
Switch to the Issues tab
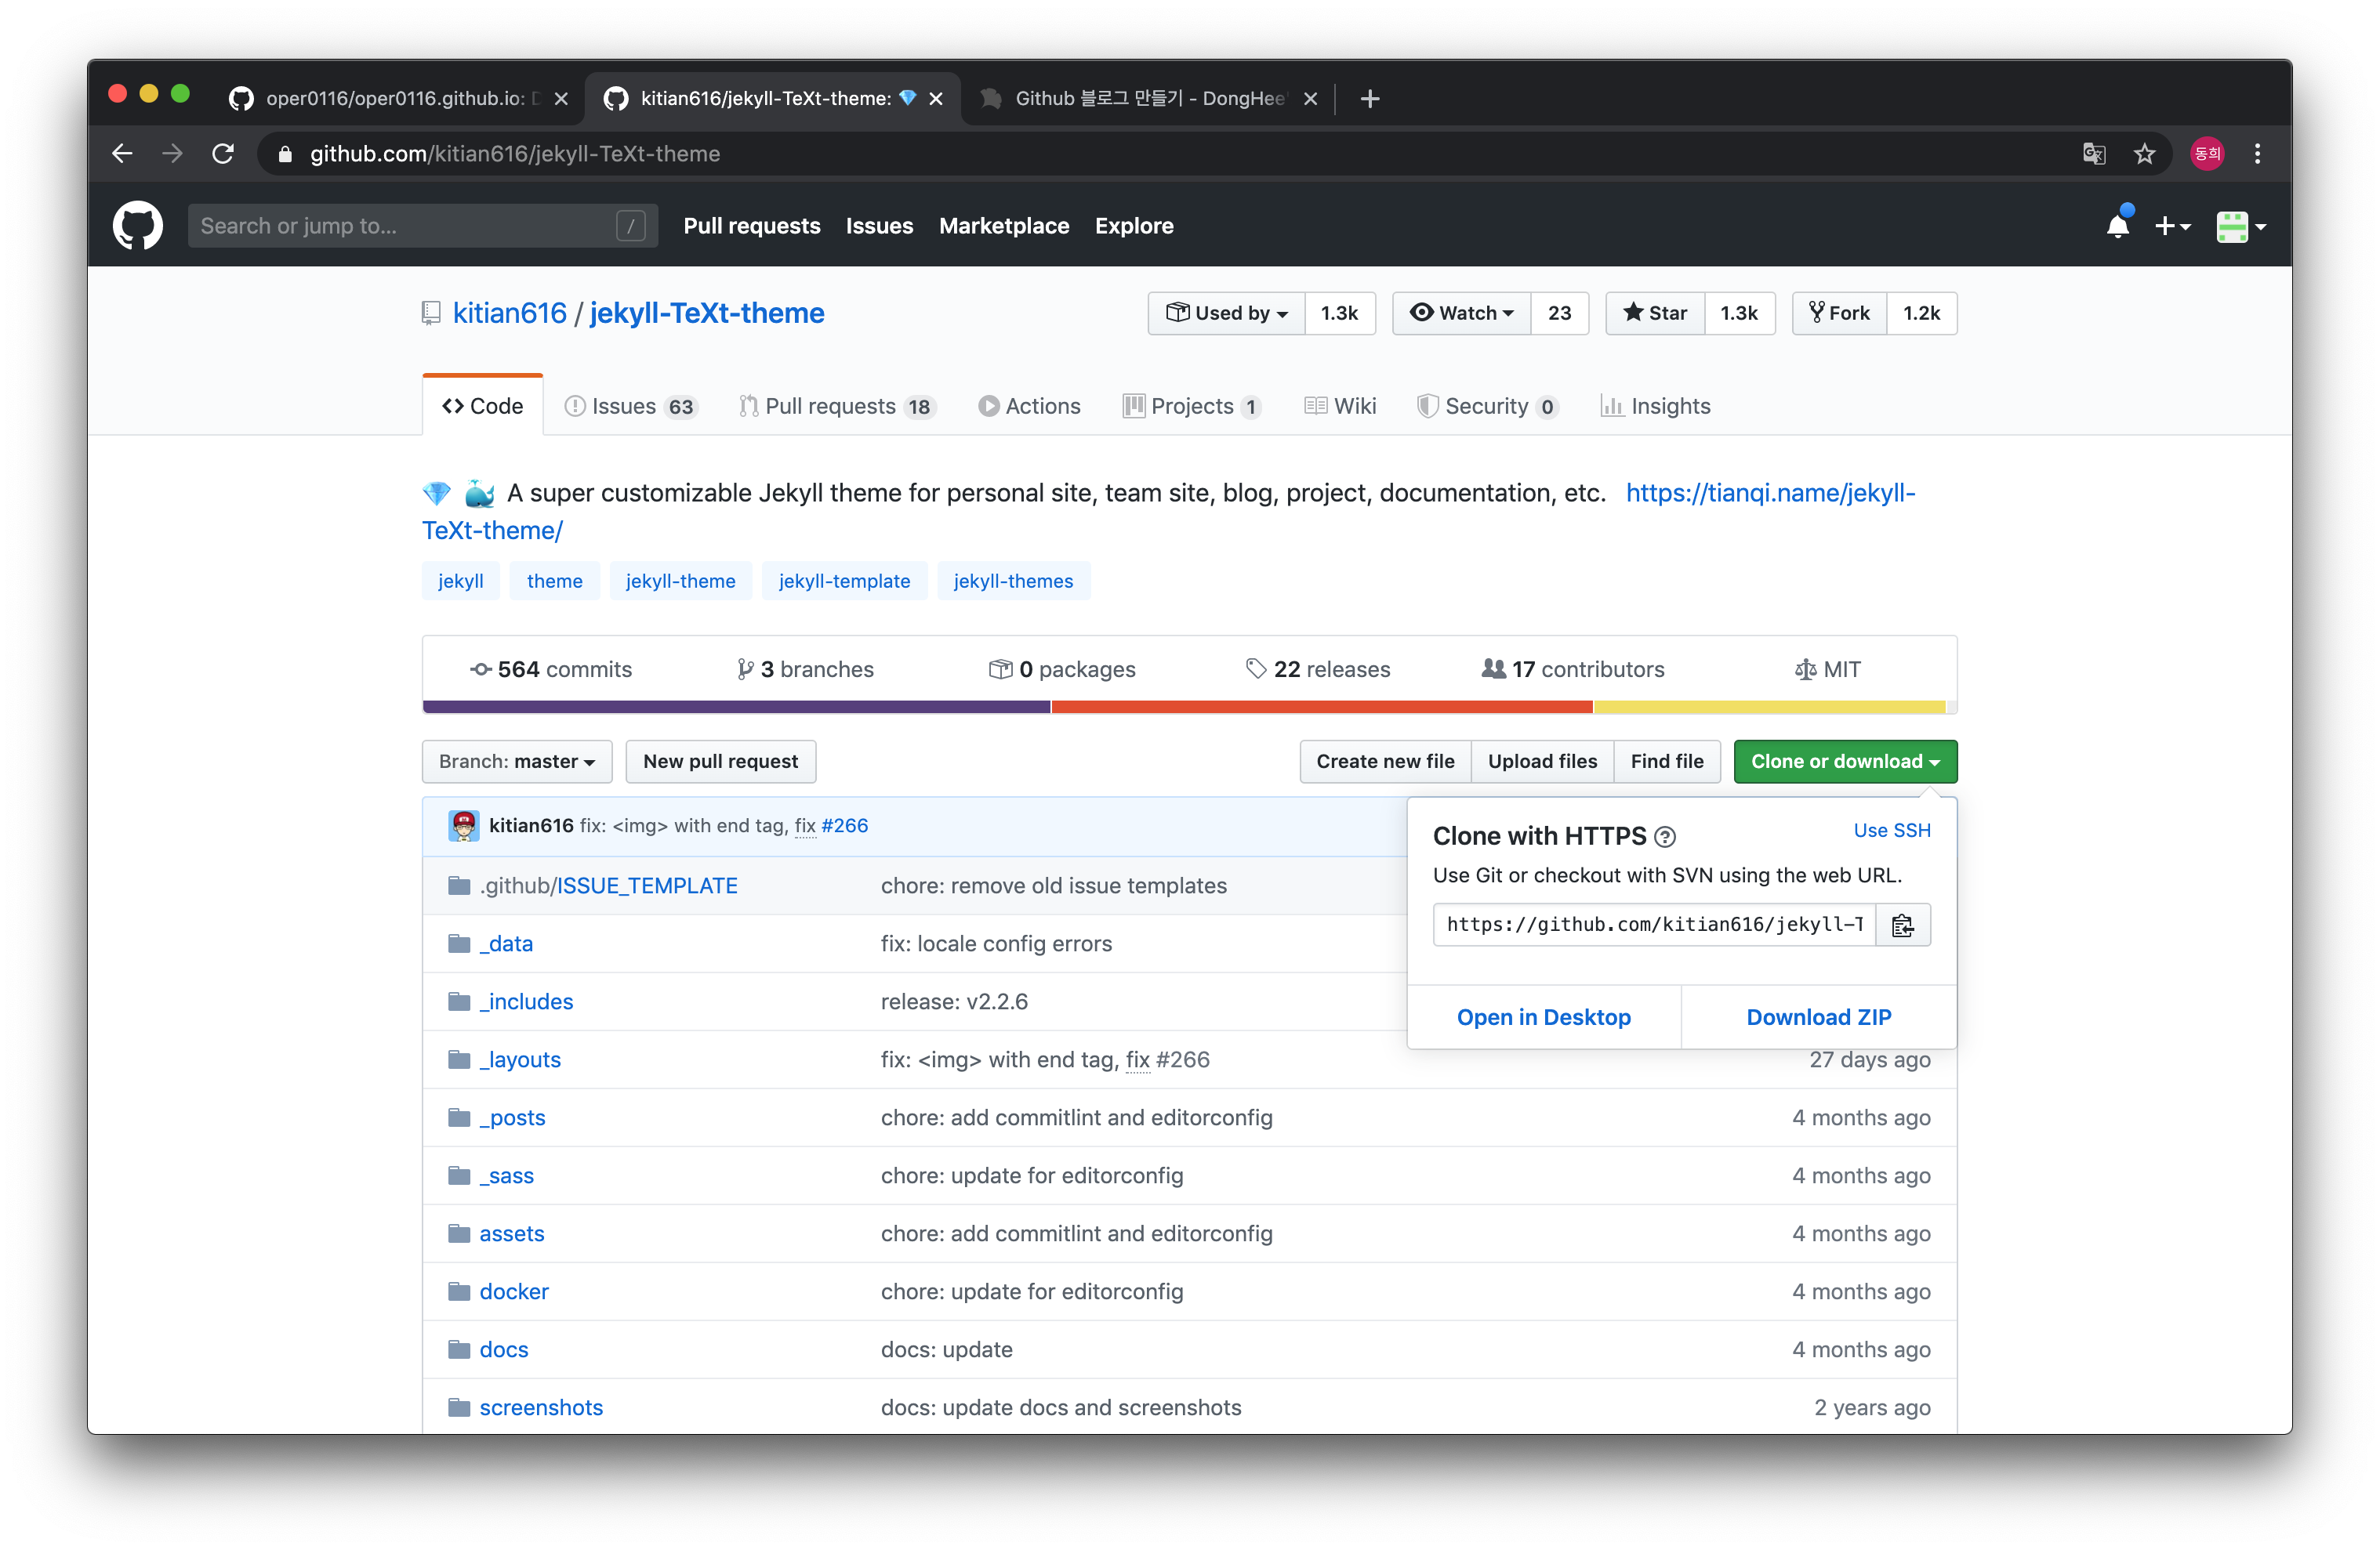pos(630,407)
